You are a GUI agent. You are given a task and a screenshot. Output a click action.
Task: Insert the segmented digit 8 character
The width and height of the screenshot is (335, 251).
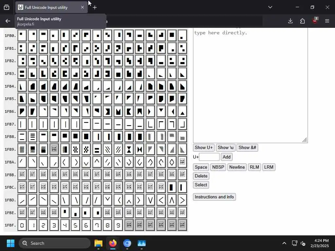pyautogui.click(x=107, y=225)
